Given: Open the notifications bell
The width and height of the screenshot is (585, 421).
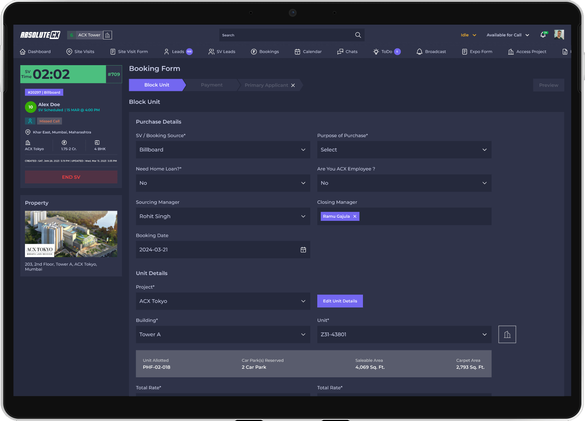Looking at the screenshot, I should [x=543, y=35].
